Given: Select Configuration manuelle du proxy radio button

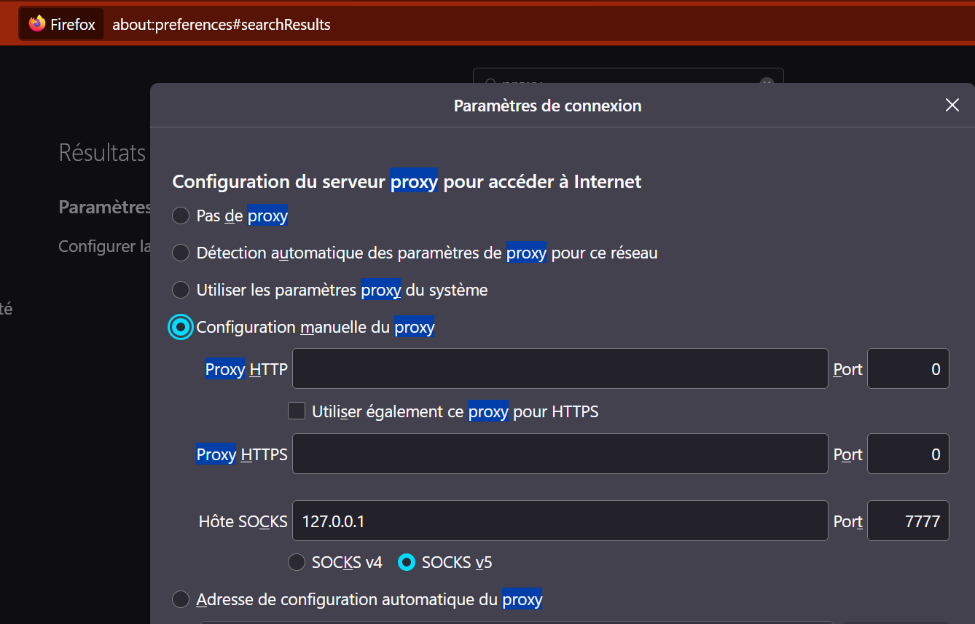Looking at the screenshot, I should click(x=181, y=328).
